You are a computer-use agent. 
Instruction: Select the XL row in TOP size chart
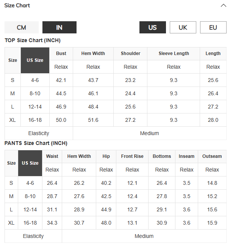116,120
